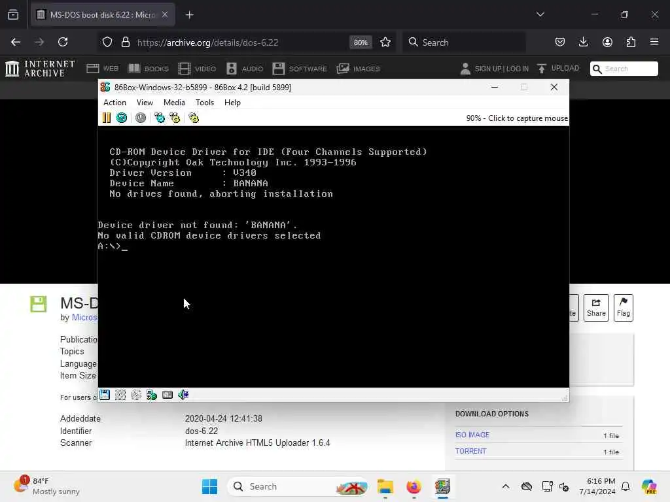
Task: Click the Windows taskbar Search box
Action: (x=298, y=486)
